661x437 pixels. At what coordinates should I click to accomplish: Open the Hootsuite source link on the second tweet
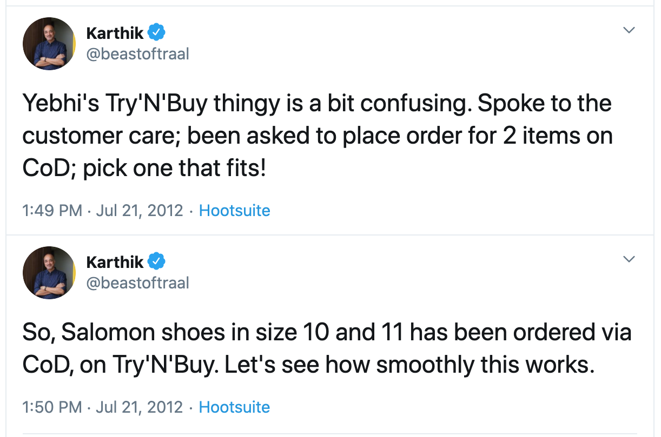[234, 407]
